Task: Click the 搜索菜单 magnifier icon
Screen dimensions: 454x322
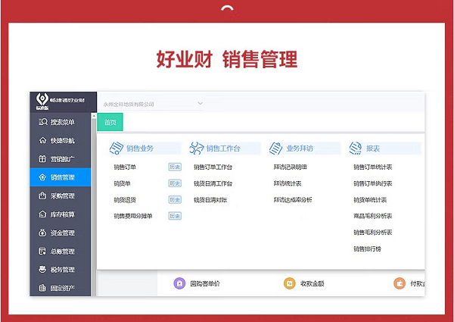Action: point(43,122)
